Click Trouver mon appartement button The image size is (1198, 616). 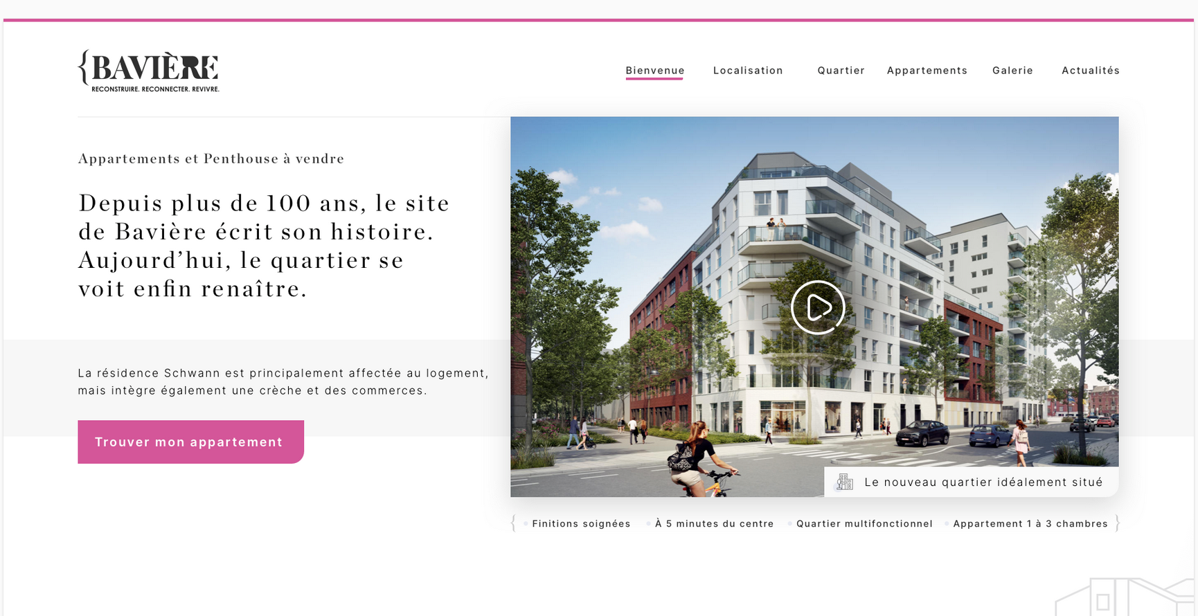pos(190,442)
